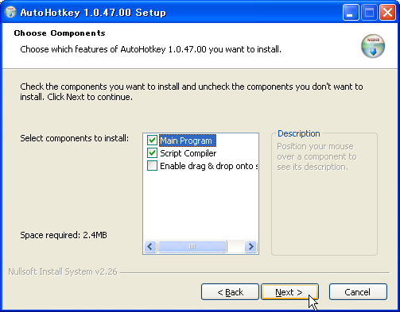Select the Script Compiler list item label
The height and width of the screenshot is (312, 400).
(188, 153)
